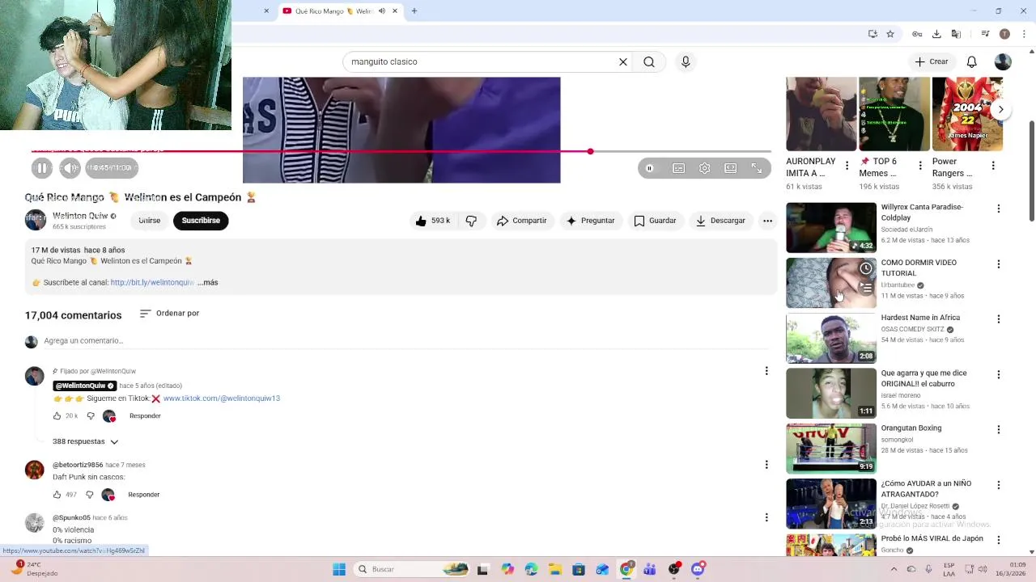This screenshot has width=1036, height=582.
Task: Open password manager key icon
Action: pyautogui.click(x=917, y=34)
